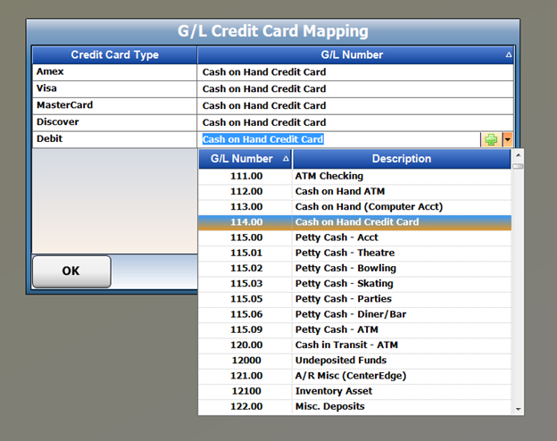Click the Description column header
The height and width of the screenshot is (441, 557).
[x=402, y=159]
